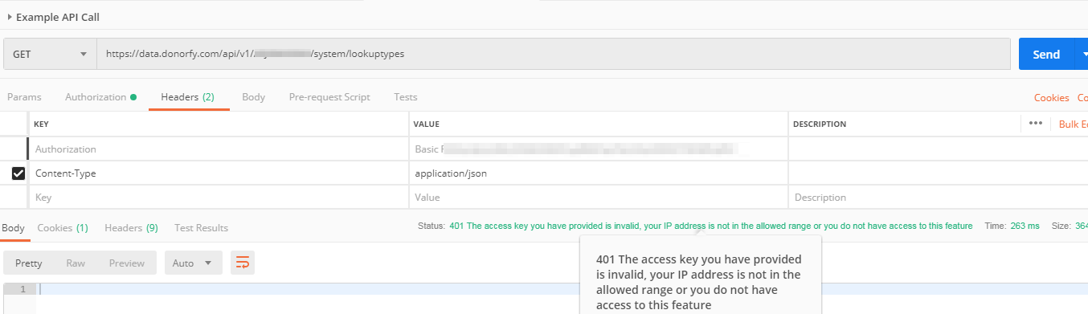Uncheck the Content-Type header checkbox
The width and height of the screenshot is (1088, 314).
pyautogui.click(x=18, y=173)
